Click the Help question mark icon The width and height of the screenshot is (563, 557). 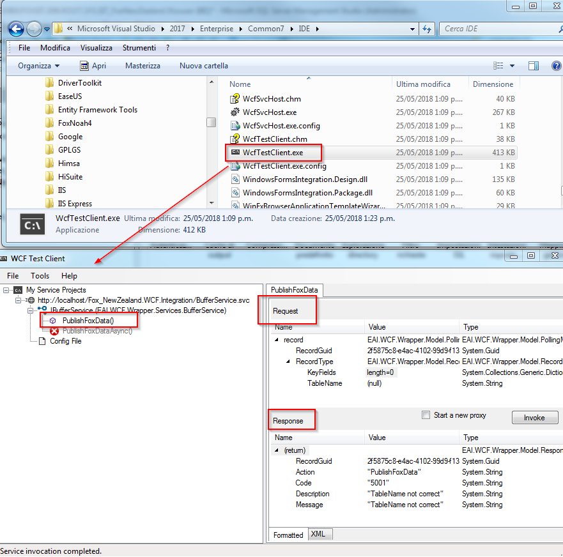pyautogui.click(x=555, y=66)
